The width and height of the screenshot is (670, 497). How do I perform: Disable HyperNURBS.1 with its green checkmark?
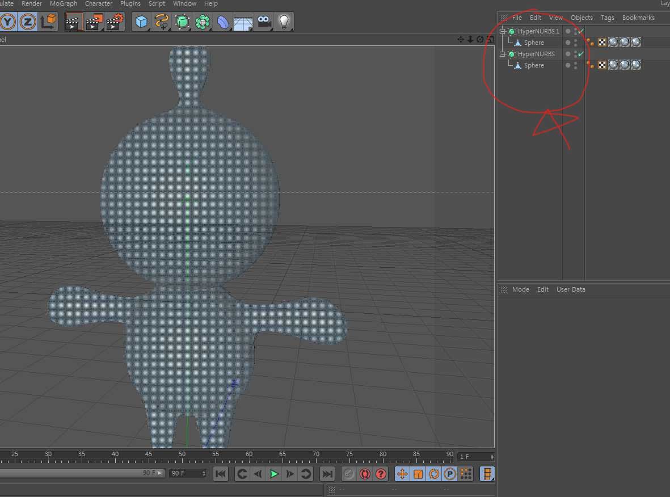(x=581, y=31)
